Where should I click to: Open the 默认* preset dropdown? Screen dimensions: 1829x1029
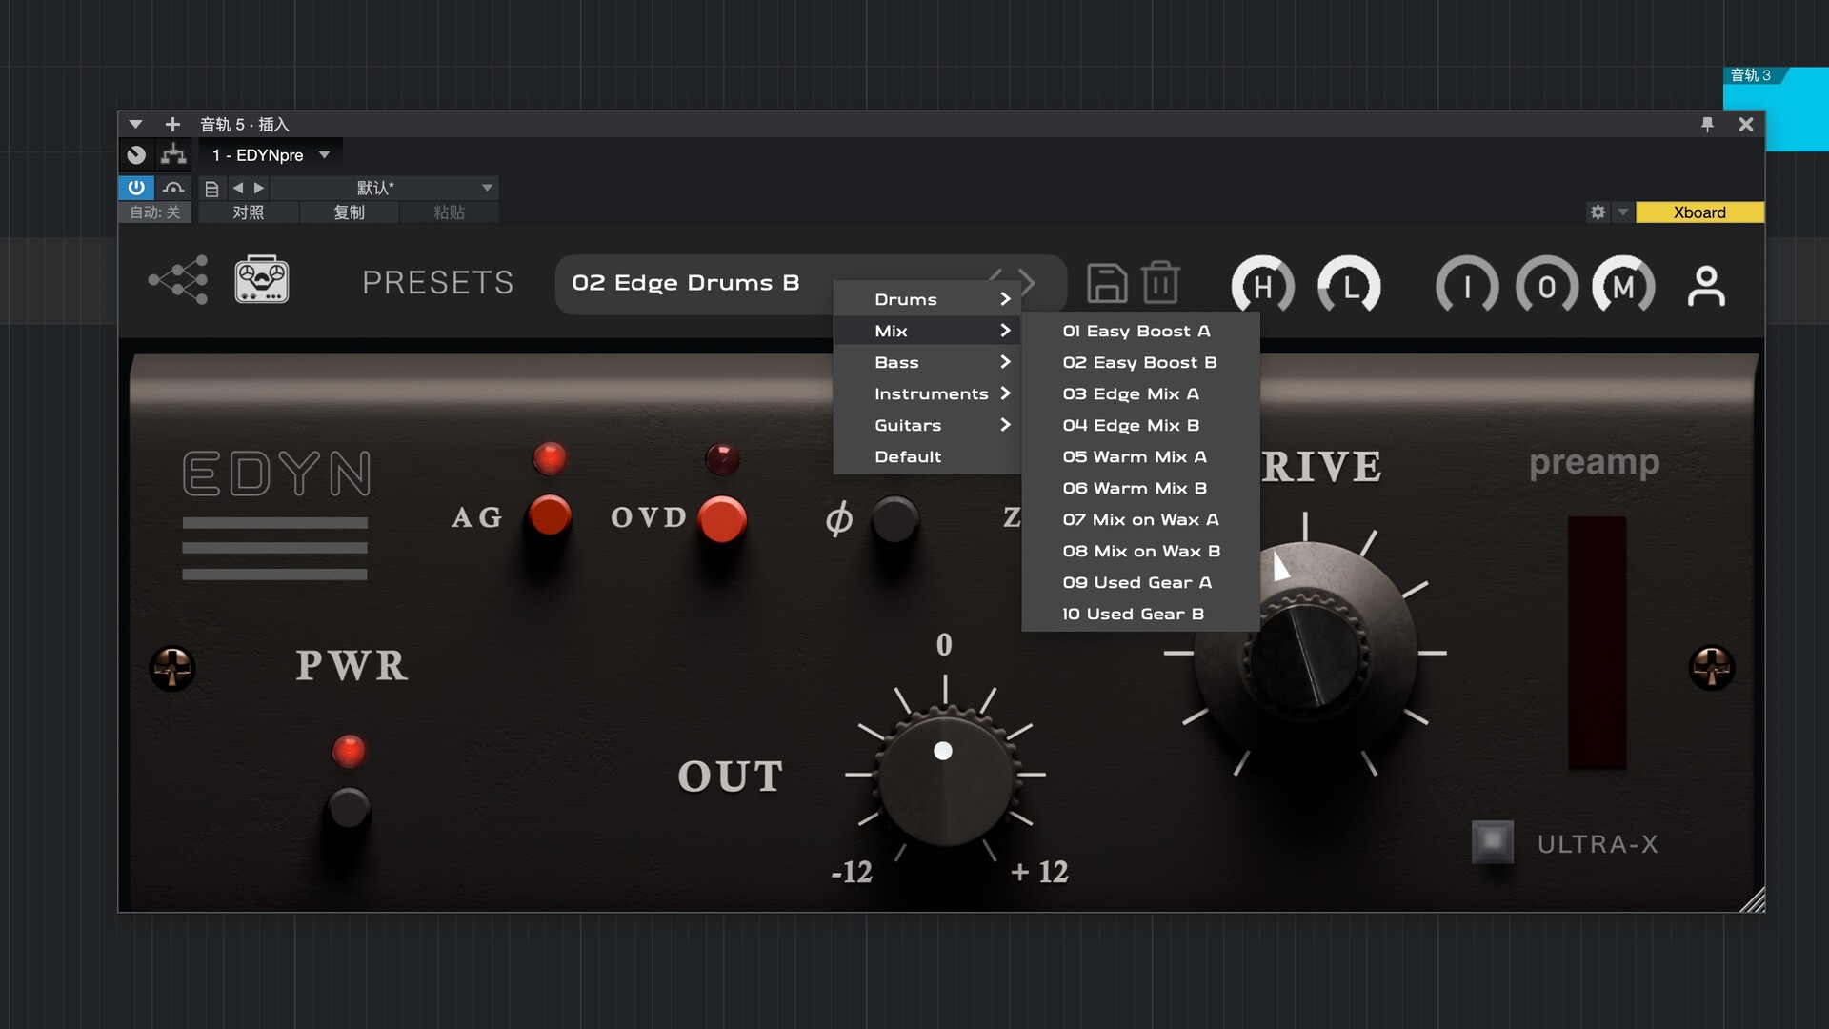384,188
